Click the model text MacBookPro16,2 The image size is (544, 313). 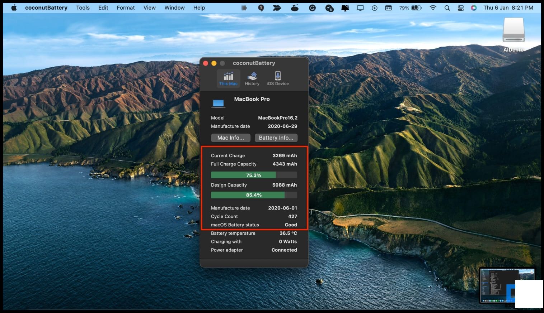(x=278, y=118)
